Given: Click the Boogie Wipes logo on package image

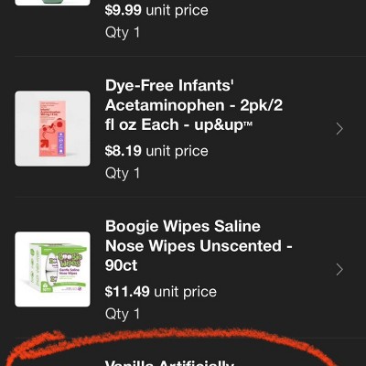Looking at the screenshot, I should click(x=69, y=259).
